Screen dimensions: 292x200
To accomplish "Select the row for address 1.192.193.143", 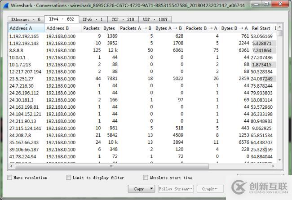I will [142, 43].
